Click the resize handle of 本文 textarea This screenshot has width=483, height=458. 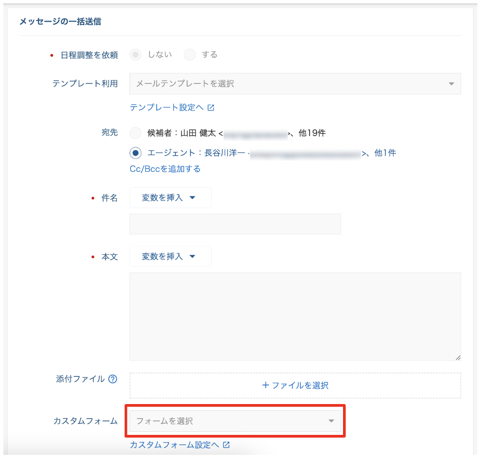(458, 358)
